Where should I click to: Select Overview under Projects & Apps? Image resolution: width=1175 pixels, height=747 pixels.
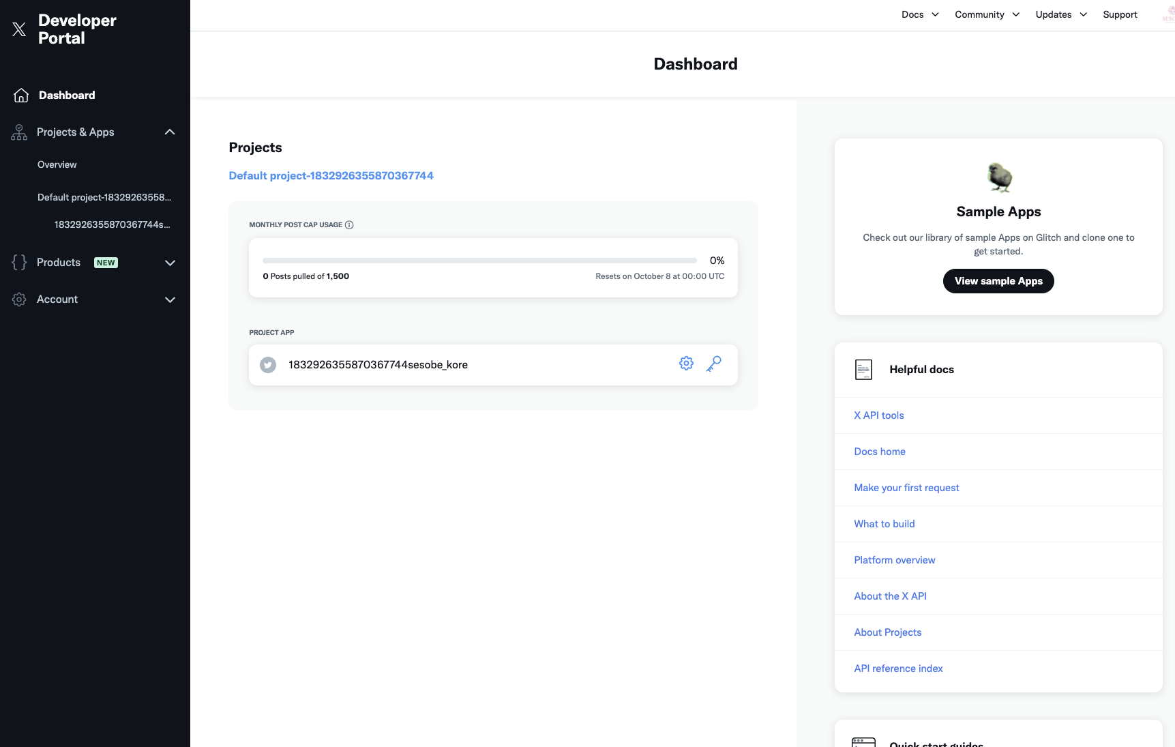57,164
